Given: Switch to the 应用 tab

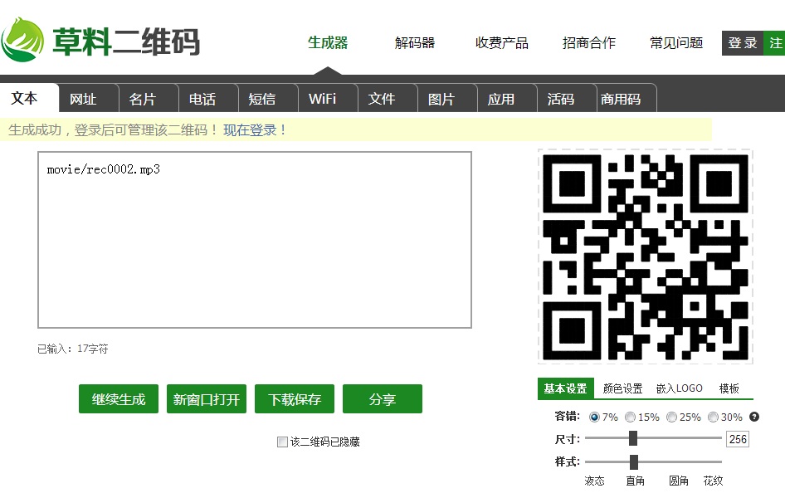Looking at the screenshot, I should pos(507,98).
